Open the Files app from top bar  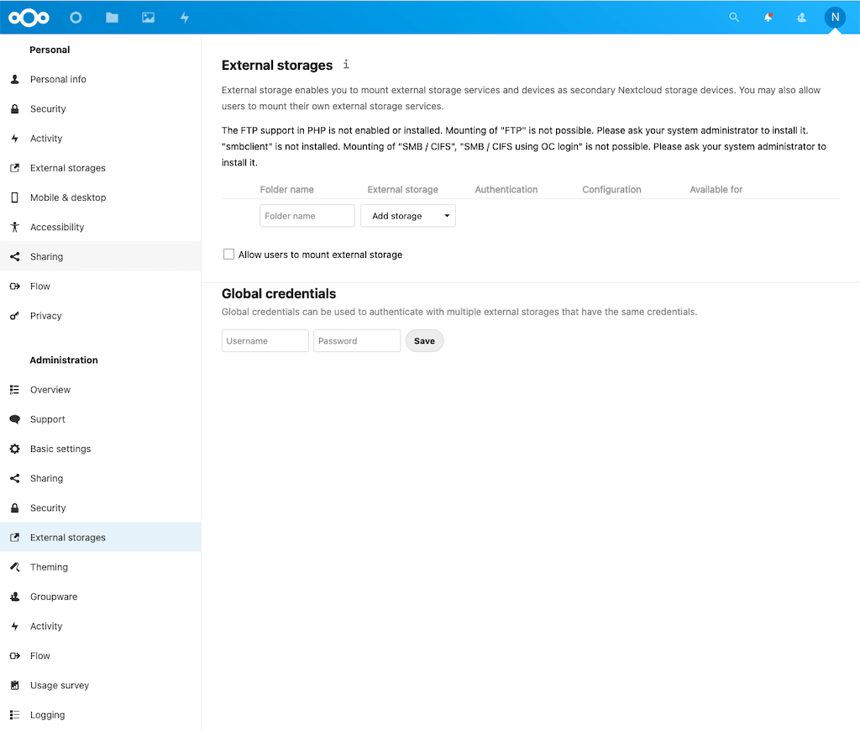[112, 17]
